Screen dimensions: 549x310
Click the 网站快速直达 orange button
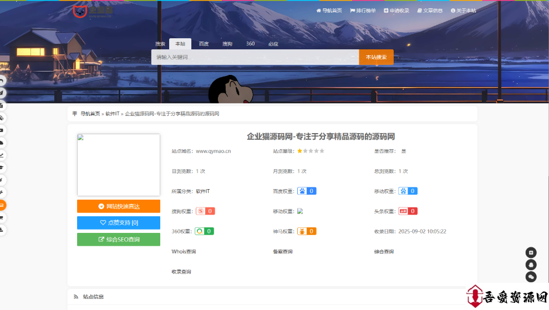(x=119, y=206)
